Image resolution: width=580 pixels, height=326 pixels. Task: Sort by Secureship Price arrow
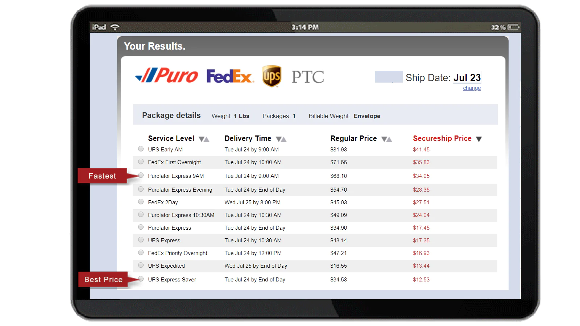pos(479,139)
